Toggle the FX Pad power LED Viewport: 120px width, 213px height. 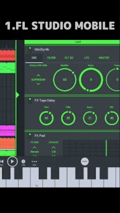pyautogui.click(x=30, y=135)
